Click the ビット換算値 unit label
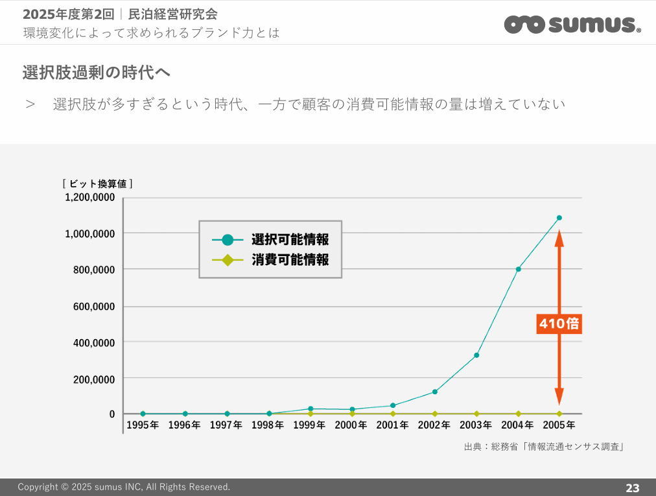This screenshot has width=656, height=496. 98,183
